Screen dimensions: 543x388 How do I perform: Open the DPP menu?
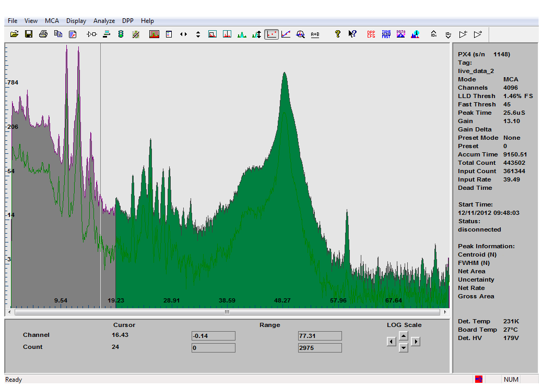[x=128, y=21]
